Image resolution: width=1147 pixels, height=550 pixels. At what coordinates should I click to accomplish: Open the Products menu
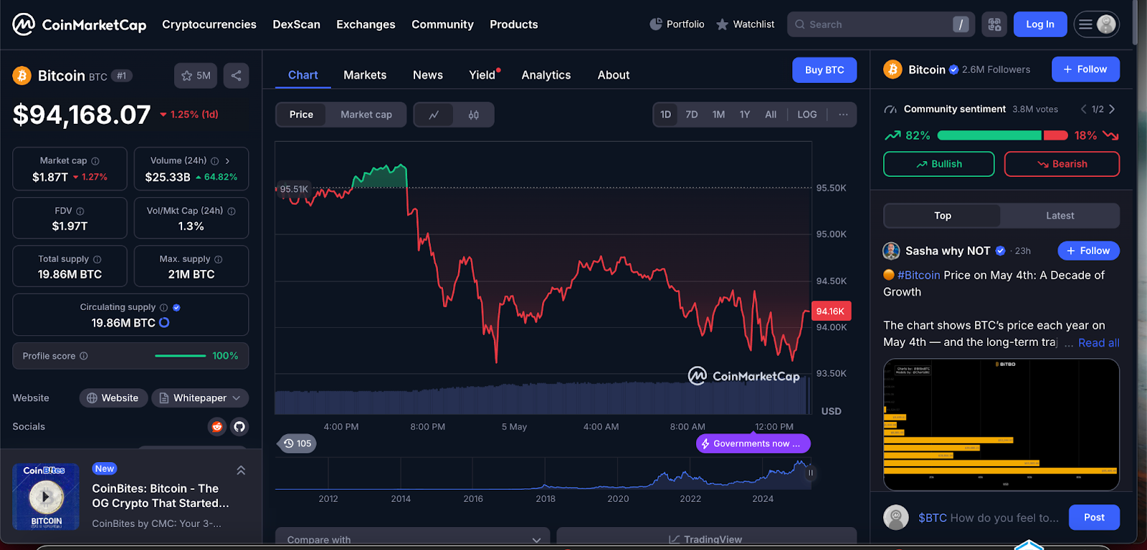[x=514, y=24]
